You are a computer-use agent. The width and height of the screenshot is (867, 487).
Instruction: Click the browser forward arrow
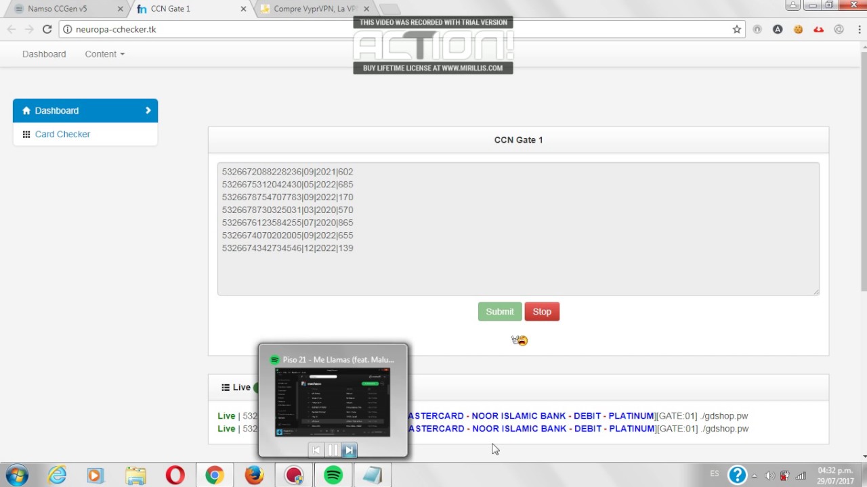[x=29, y=29]
